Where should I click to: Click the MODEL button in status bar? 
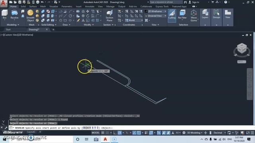(96, 133)
